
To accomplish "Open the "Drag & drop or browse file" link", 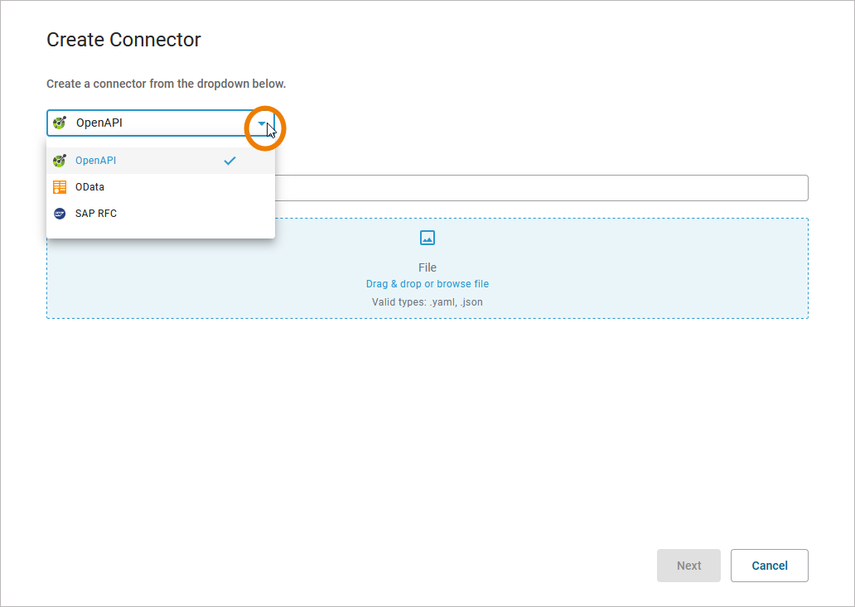I will [427, 284].
